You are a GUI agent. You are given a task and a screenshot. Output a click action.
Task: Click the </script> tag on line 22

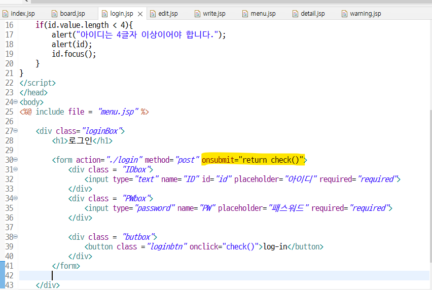pos(38,83)
